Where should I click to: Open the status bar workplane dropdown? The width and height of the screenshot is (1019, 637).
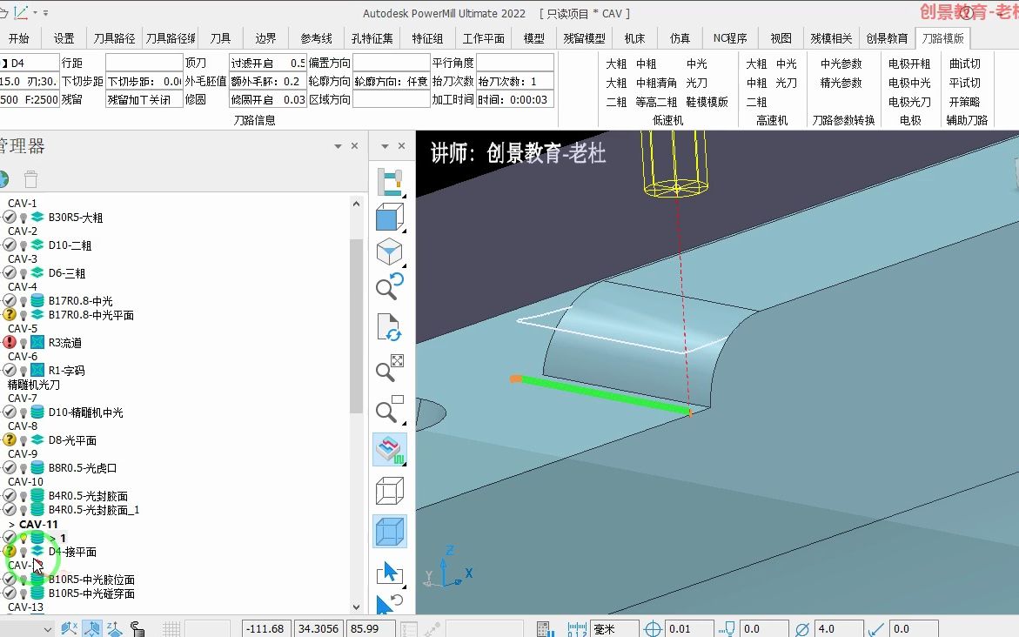point(48,629)
